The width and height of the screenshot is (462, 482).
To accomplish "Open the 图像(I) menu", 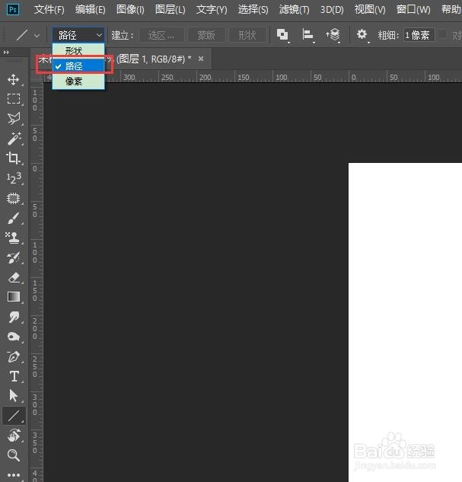I will click(x=130, y=10).
